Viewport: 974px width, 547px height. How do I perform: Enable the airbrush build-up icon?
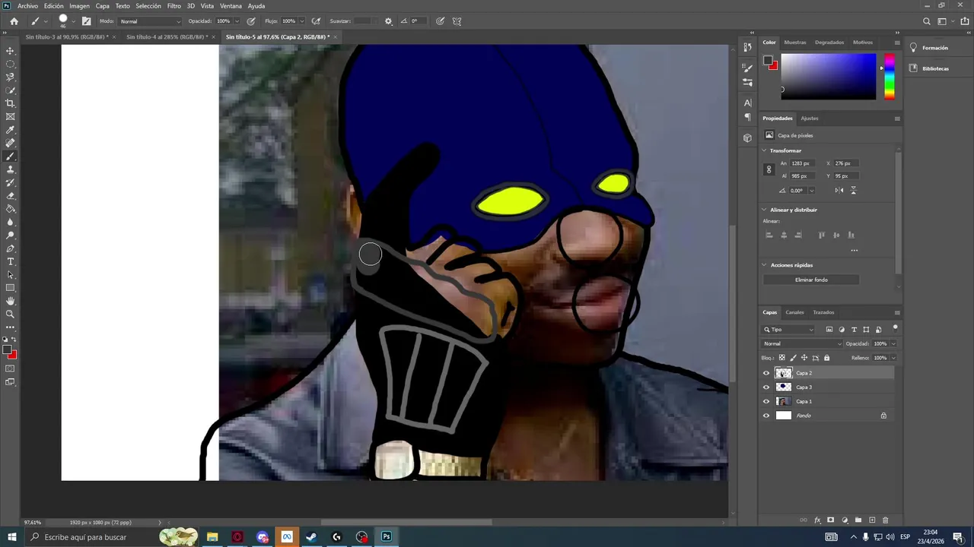tap(316, 21)
